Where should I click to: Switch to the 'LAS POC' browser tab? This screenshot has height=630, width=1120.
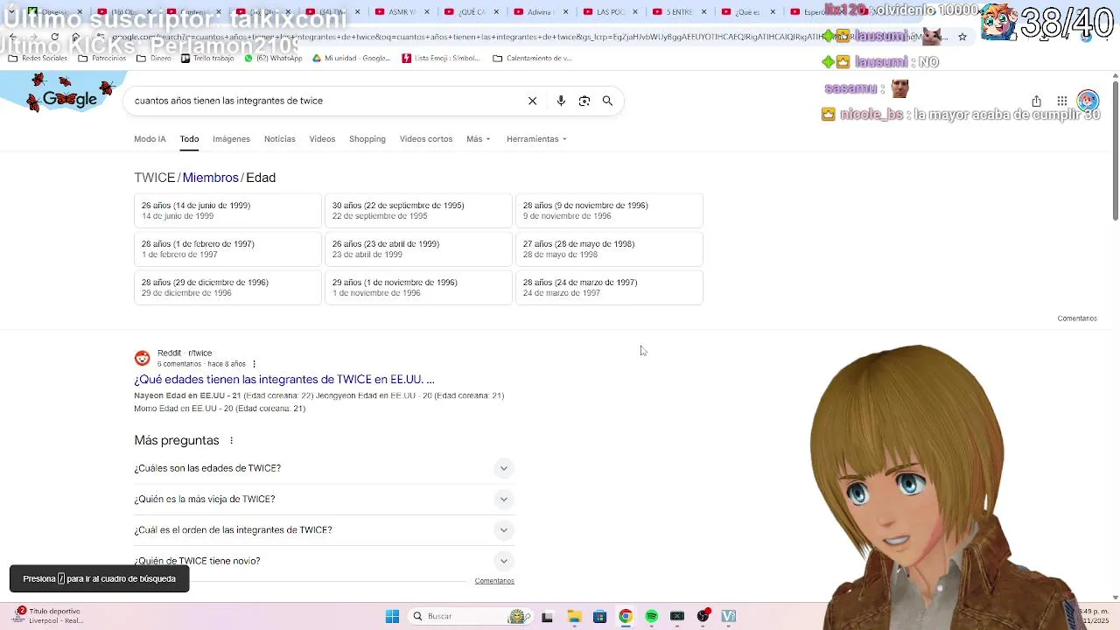coord(609,12)
